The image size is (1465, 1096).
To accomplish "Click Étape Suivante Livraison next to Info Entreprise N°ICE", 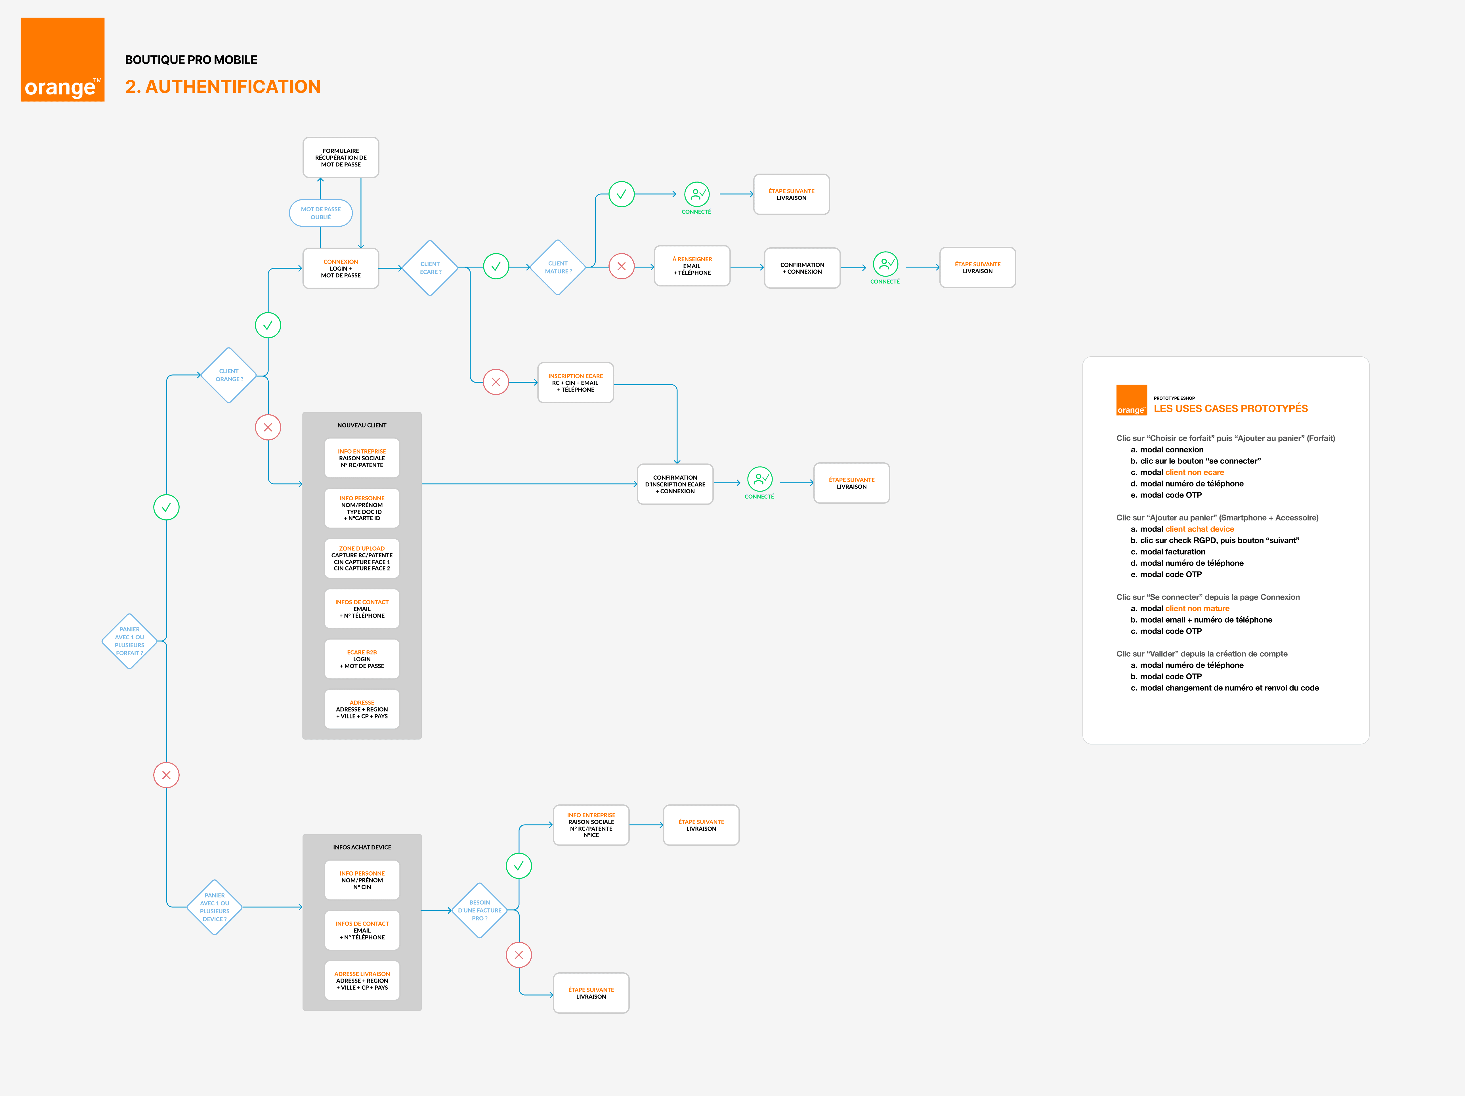I will 701,825.
